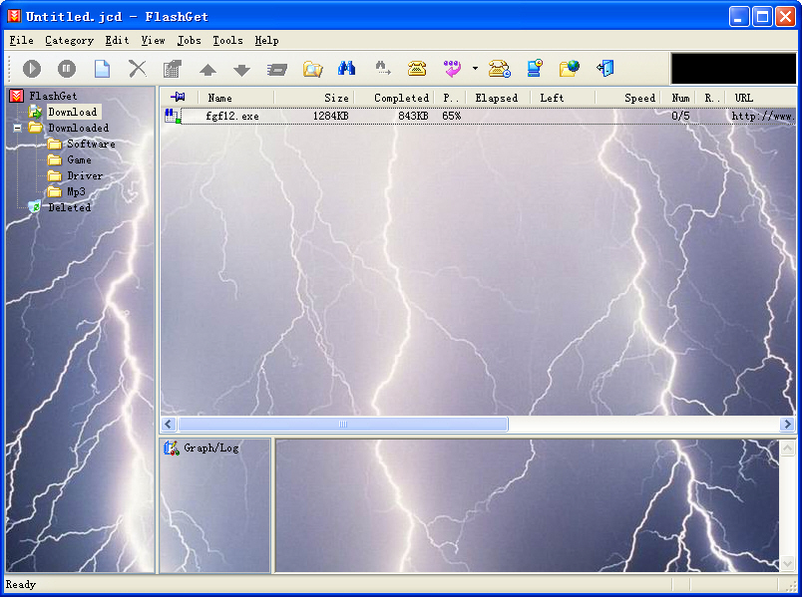Image resolution: width=802 pixels, height=597 pixels.
Task: Open the folder with magnifier icon
Action: point(312,69)
